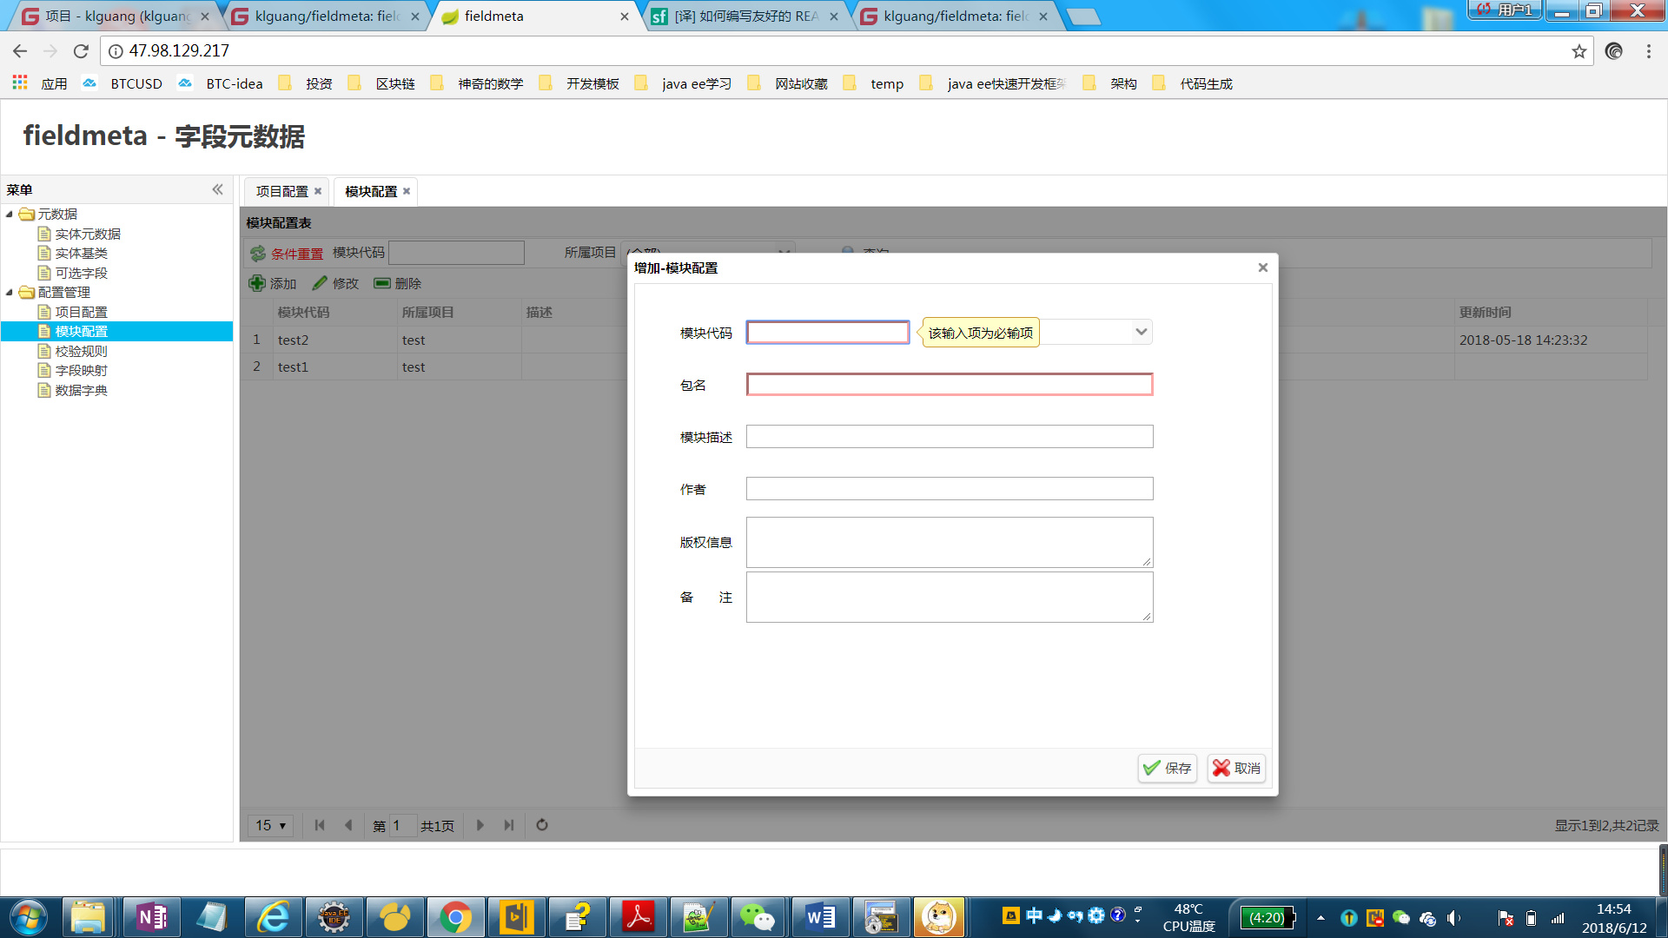Screen dimensions: 1668x938
Task: Open Word from the taskbar
Action: pos(820,917)
